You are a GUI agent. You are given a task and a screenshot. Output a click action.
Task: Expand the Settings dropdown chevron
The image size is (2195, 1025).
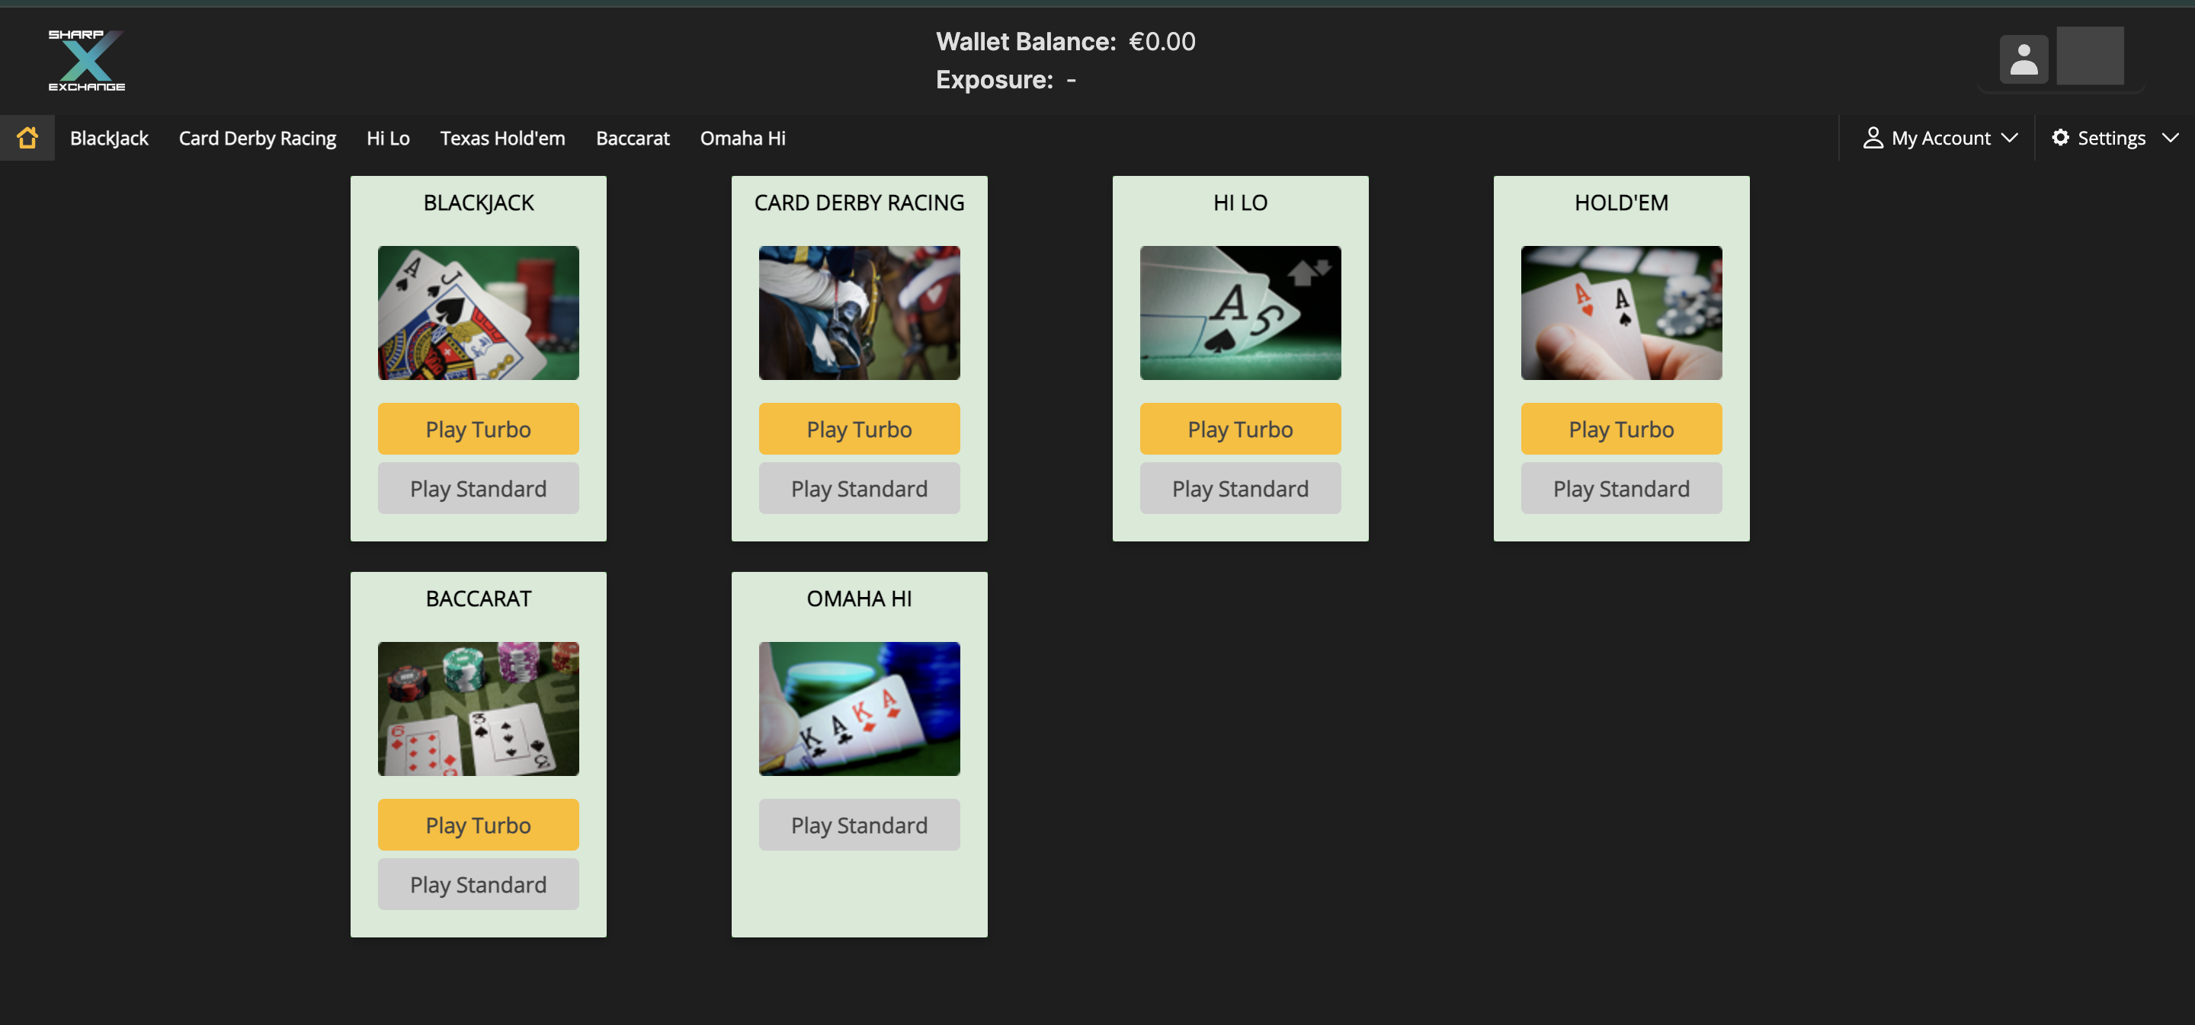point(2169,138)
